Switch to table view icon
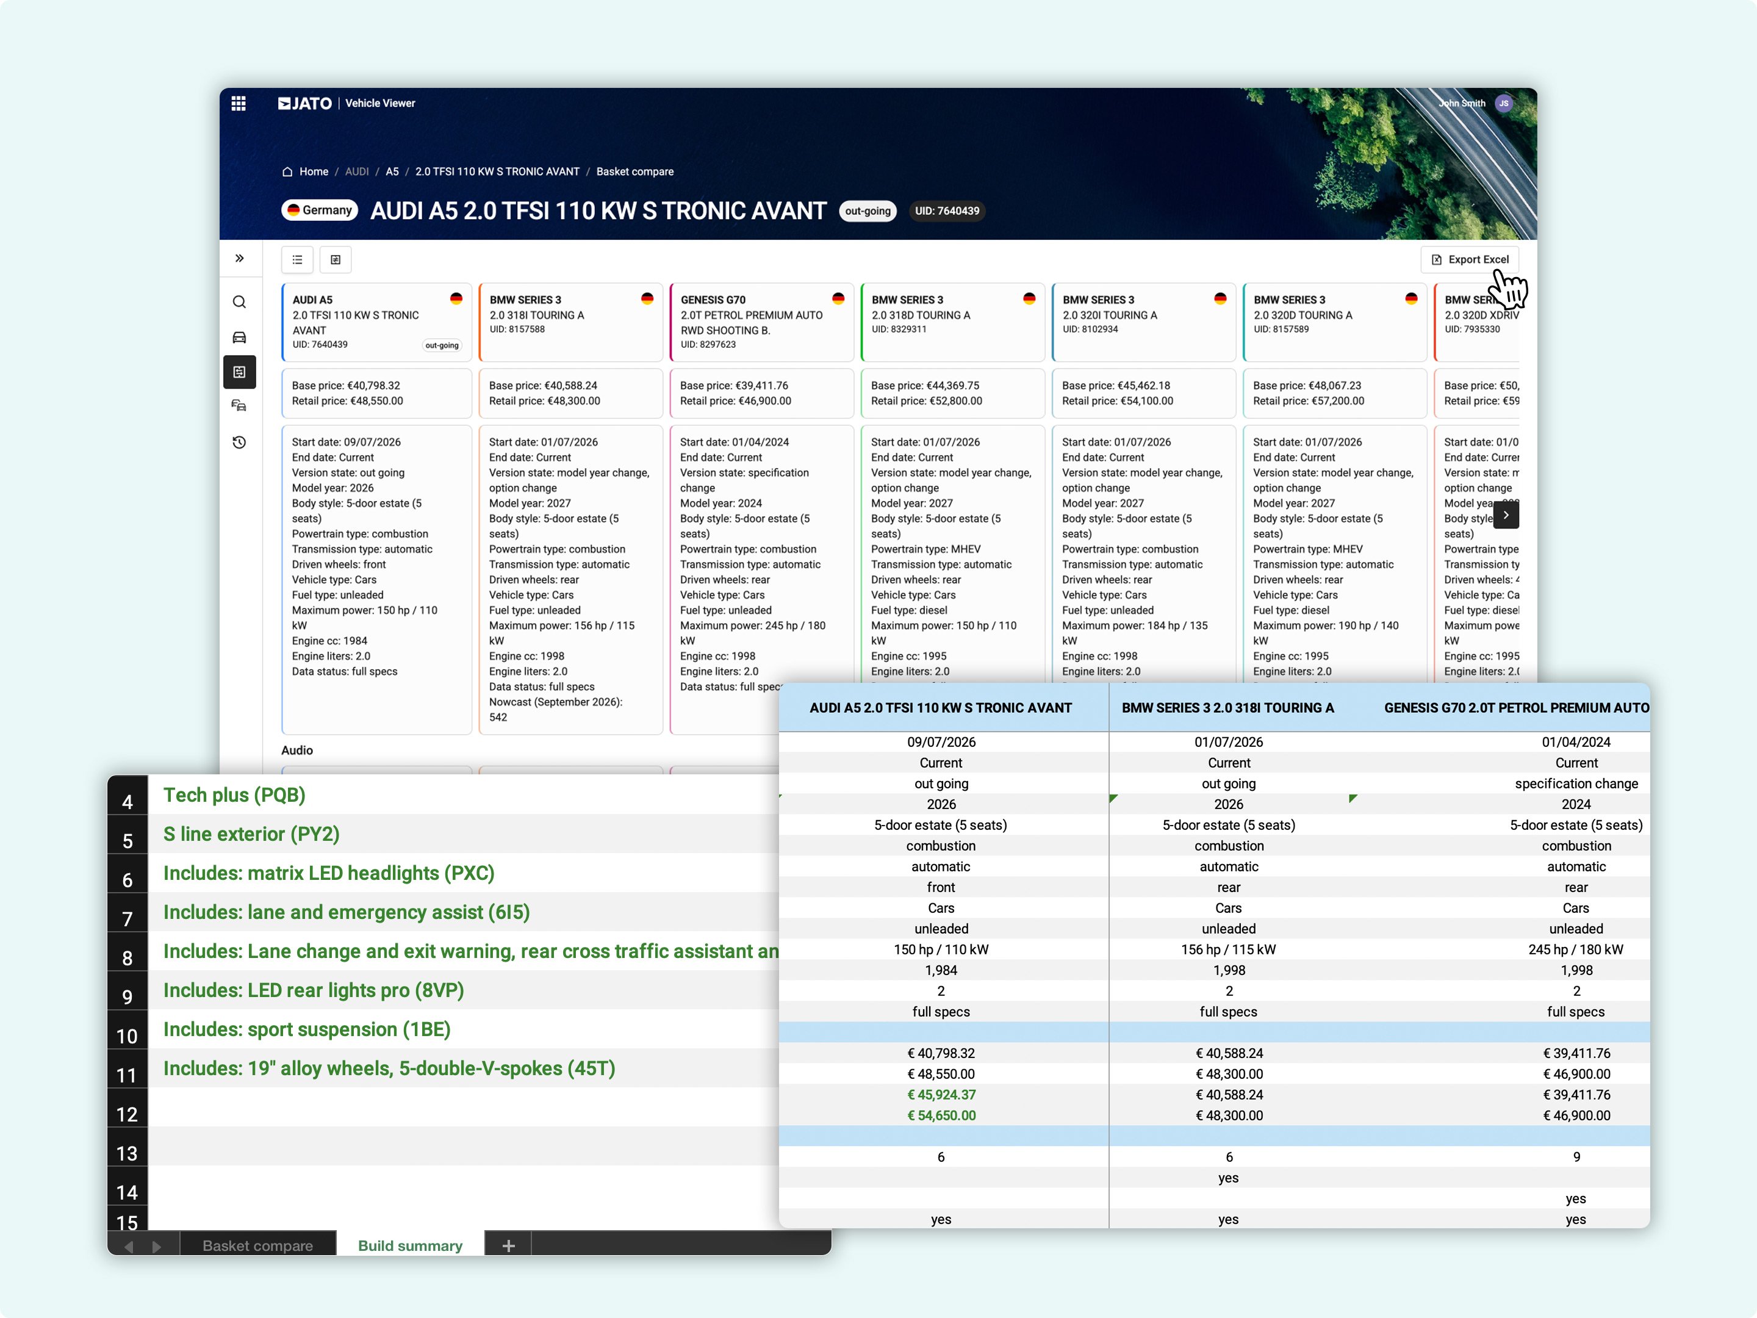The height and width of the screenshot is (1318, 1757). [335, 260]
